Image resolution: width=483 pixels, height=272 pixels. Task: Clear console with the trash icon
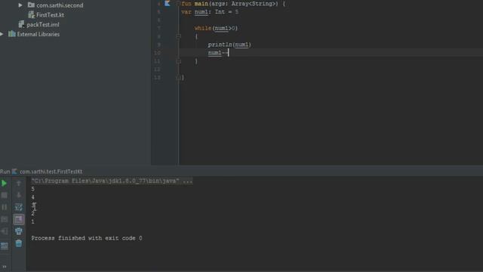tap(18, 243)
